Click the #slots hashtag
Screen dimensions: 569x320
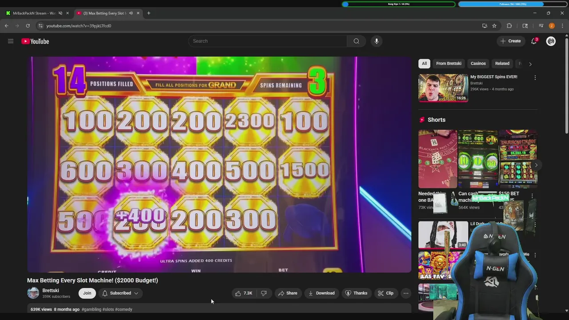click(x=108, y=309)
